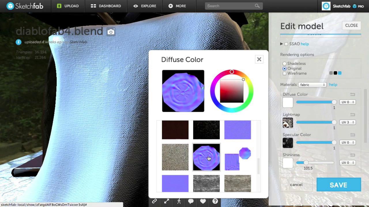Viewport: 369px width, 207px height.
Task: Click the Shininess slider handle
Action: pyautogui.click(x=306, y=163)
